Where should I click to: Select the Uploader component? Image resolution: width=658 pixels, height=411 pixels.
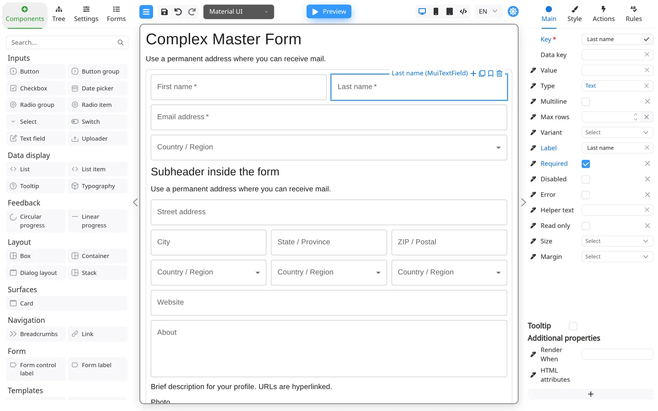coord(98,139)
